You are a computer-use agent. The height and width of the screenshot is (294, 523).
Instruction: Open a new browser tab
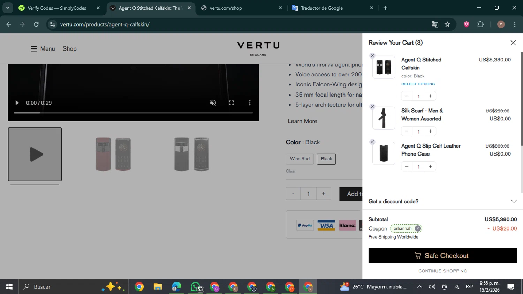click(385, 8)
